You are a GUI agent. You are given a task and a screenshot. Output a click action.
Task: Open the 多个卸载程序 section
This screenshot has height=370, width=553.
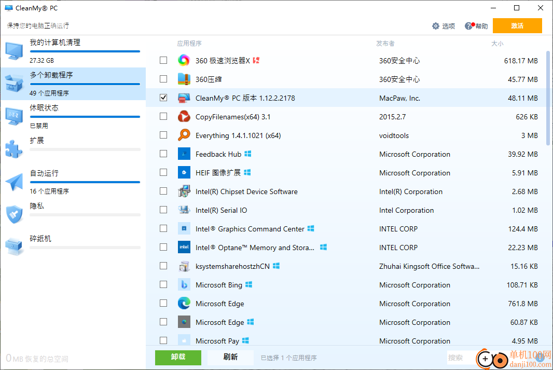point(73,84)
